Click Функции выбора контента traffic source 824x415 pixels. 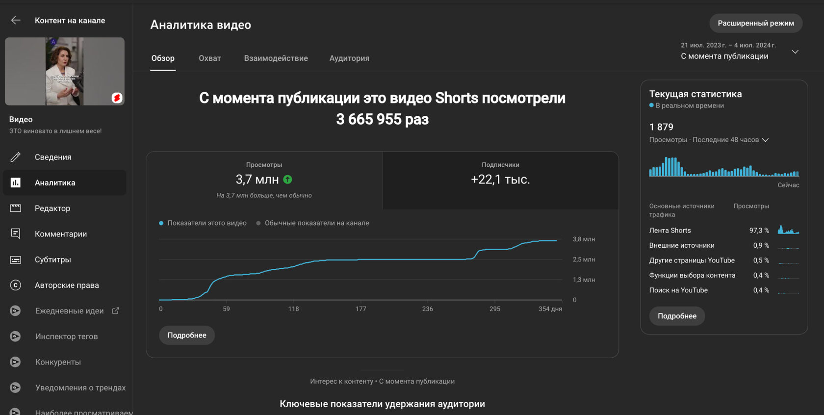tap(724, 275)
